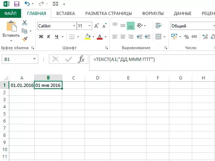Image resolution: width=215 pixels, height=161 pixels.
Task: Toggle italic К formatting
Action: tap(49, 37)
